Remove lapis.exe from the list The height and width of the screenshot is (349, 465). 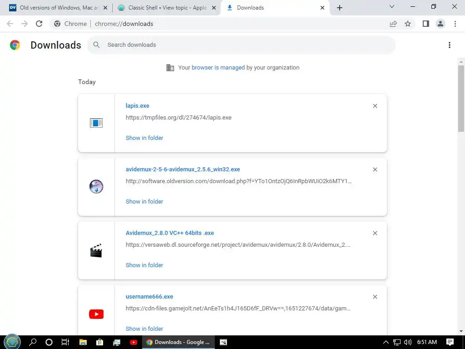pos(375,106)
